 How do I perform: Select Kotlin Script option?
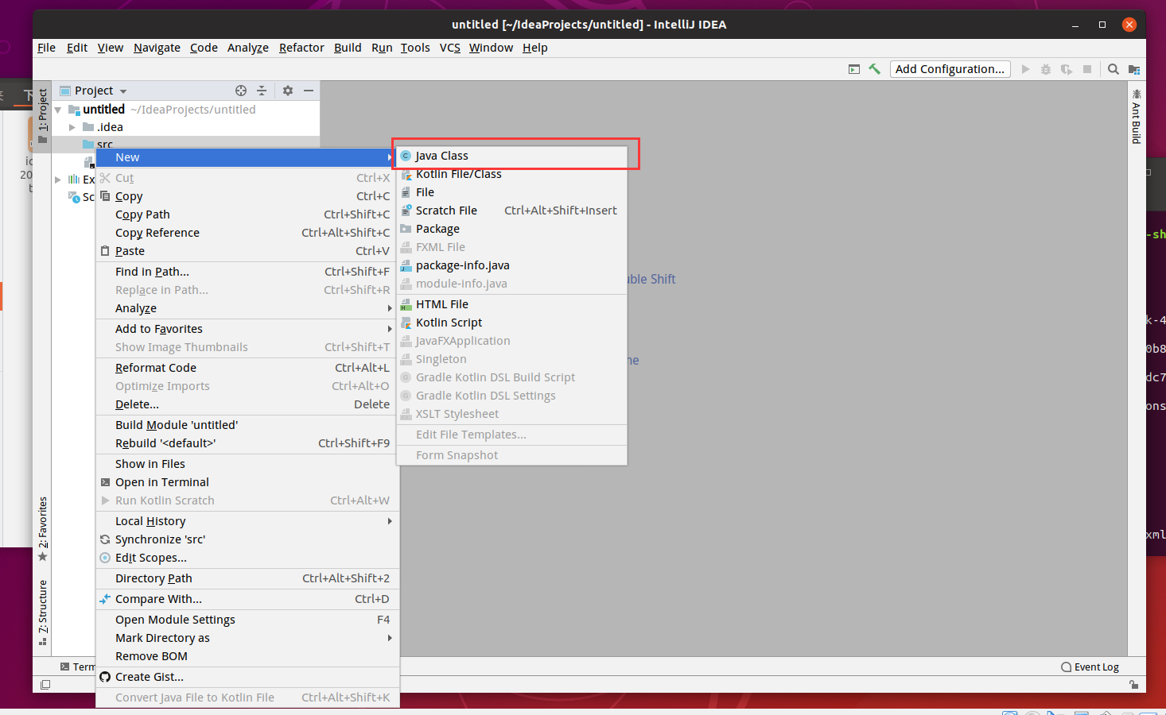[x=511, y=323]
